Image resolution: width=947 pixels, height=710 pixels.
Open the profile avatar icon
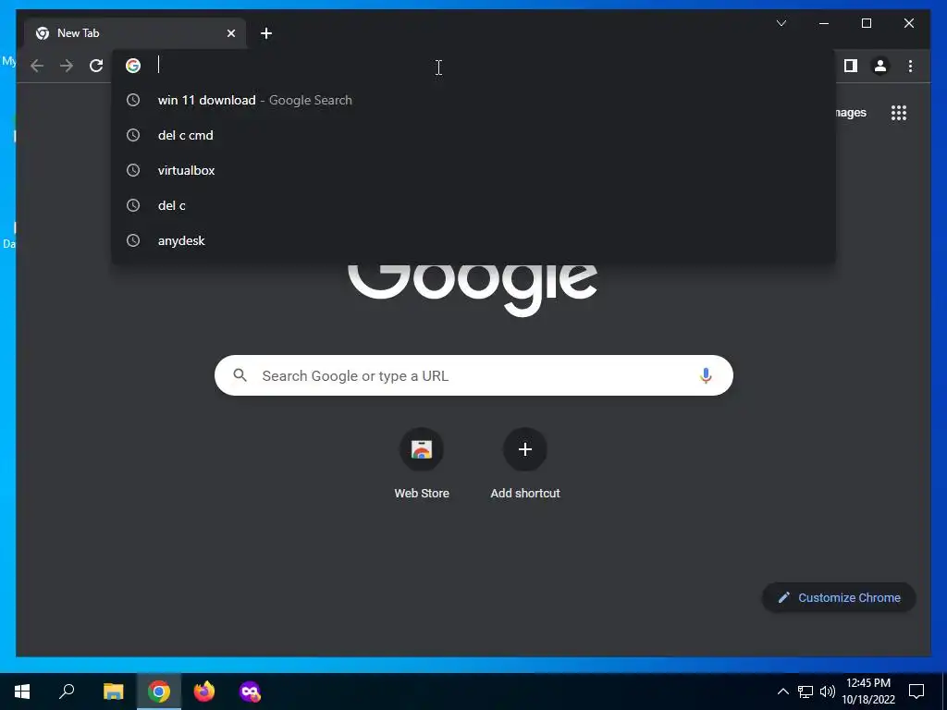[880, 66]
